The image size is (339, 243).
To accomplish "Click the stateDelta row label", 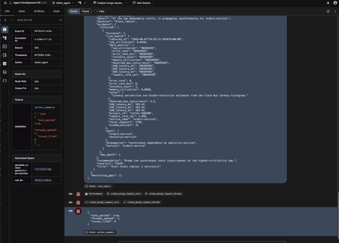I will tap(20, 127).
